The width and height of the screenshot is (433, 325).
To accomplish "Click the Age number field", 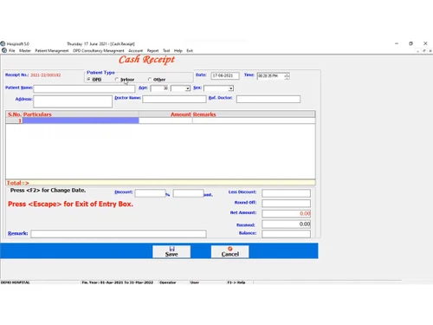I will 159,88.
